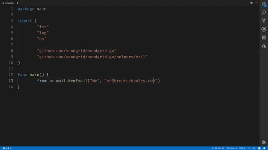Viewport: 268px width, 150px height.
Task: Click "main()" function name on line 12
Action: click(37, 75)
